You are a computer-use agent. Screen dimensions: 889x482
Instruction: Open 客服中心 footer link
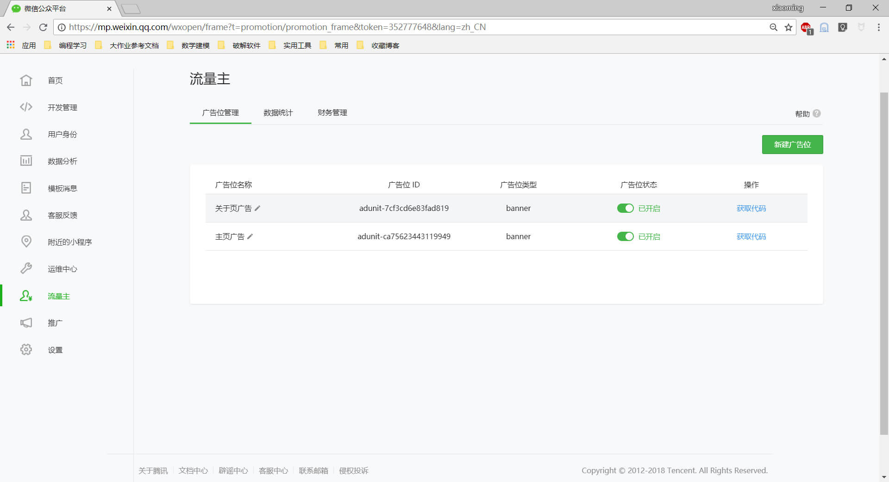[273, 470]
